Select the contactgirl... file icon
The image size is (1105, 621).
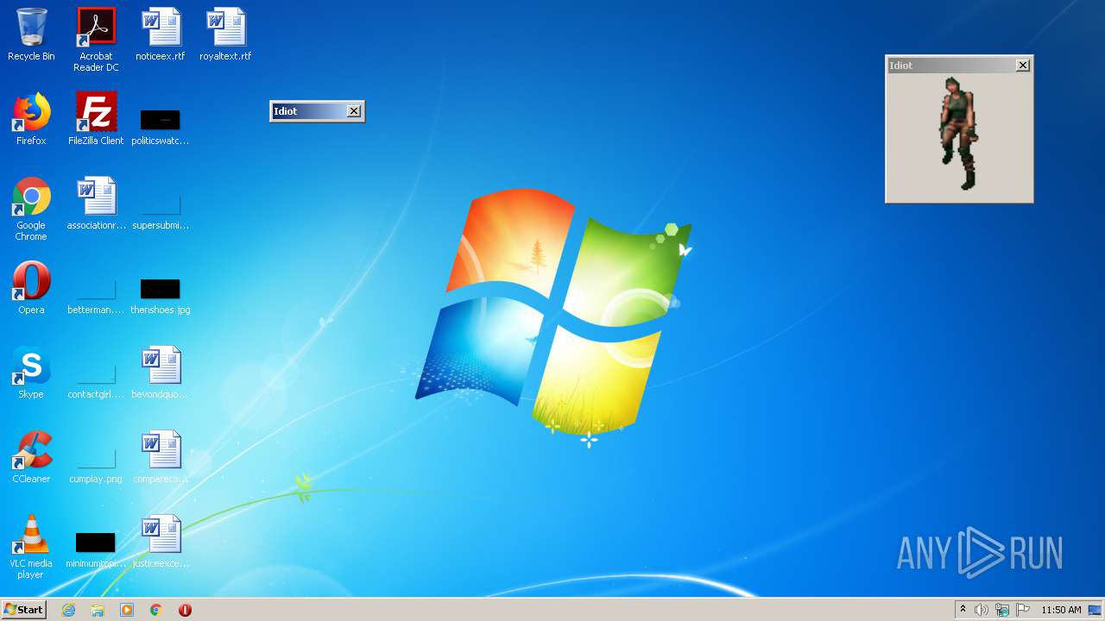pyautogui.click(x=96, y=379)
